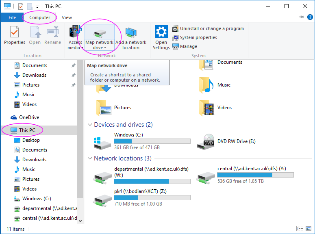
Task: Click Uninstall or change a program
Action: [x=208, y=29]
